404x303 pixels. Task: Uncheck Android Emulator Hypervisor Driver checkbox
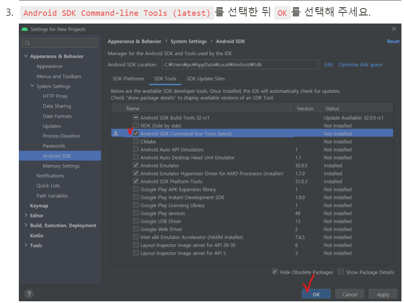pos(136,173)
